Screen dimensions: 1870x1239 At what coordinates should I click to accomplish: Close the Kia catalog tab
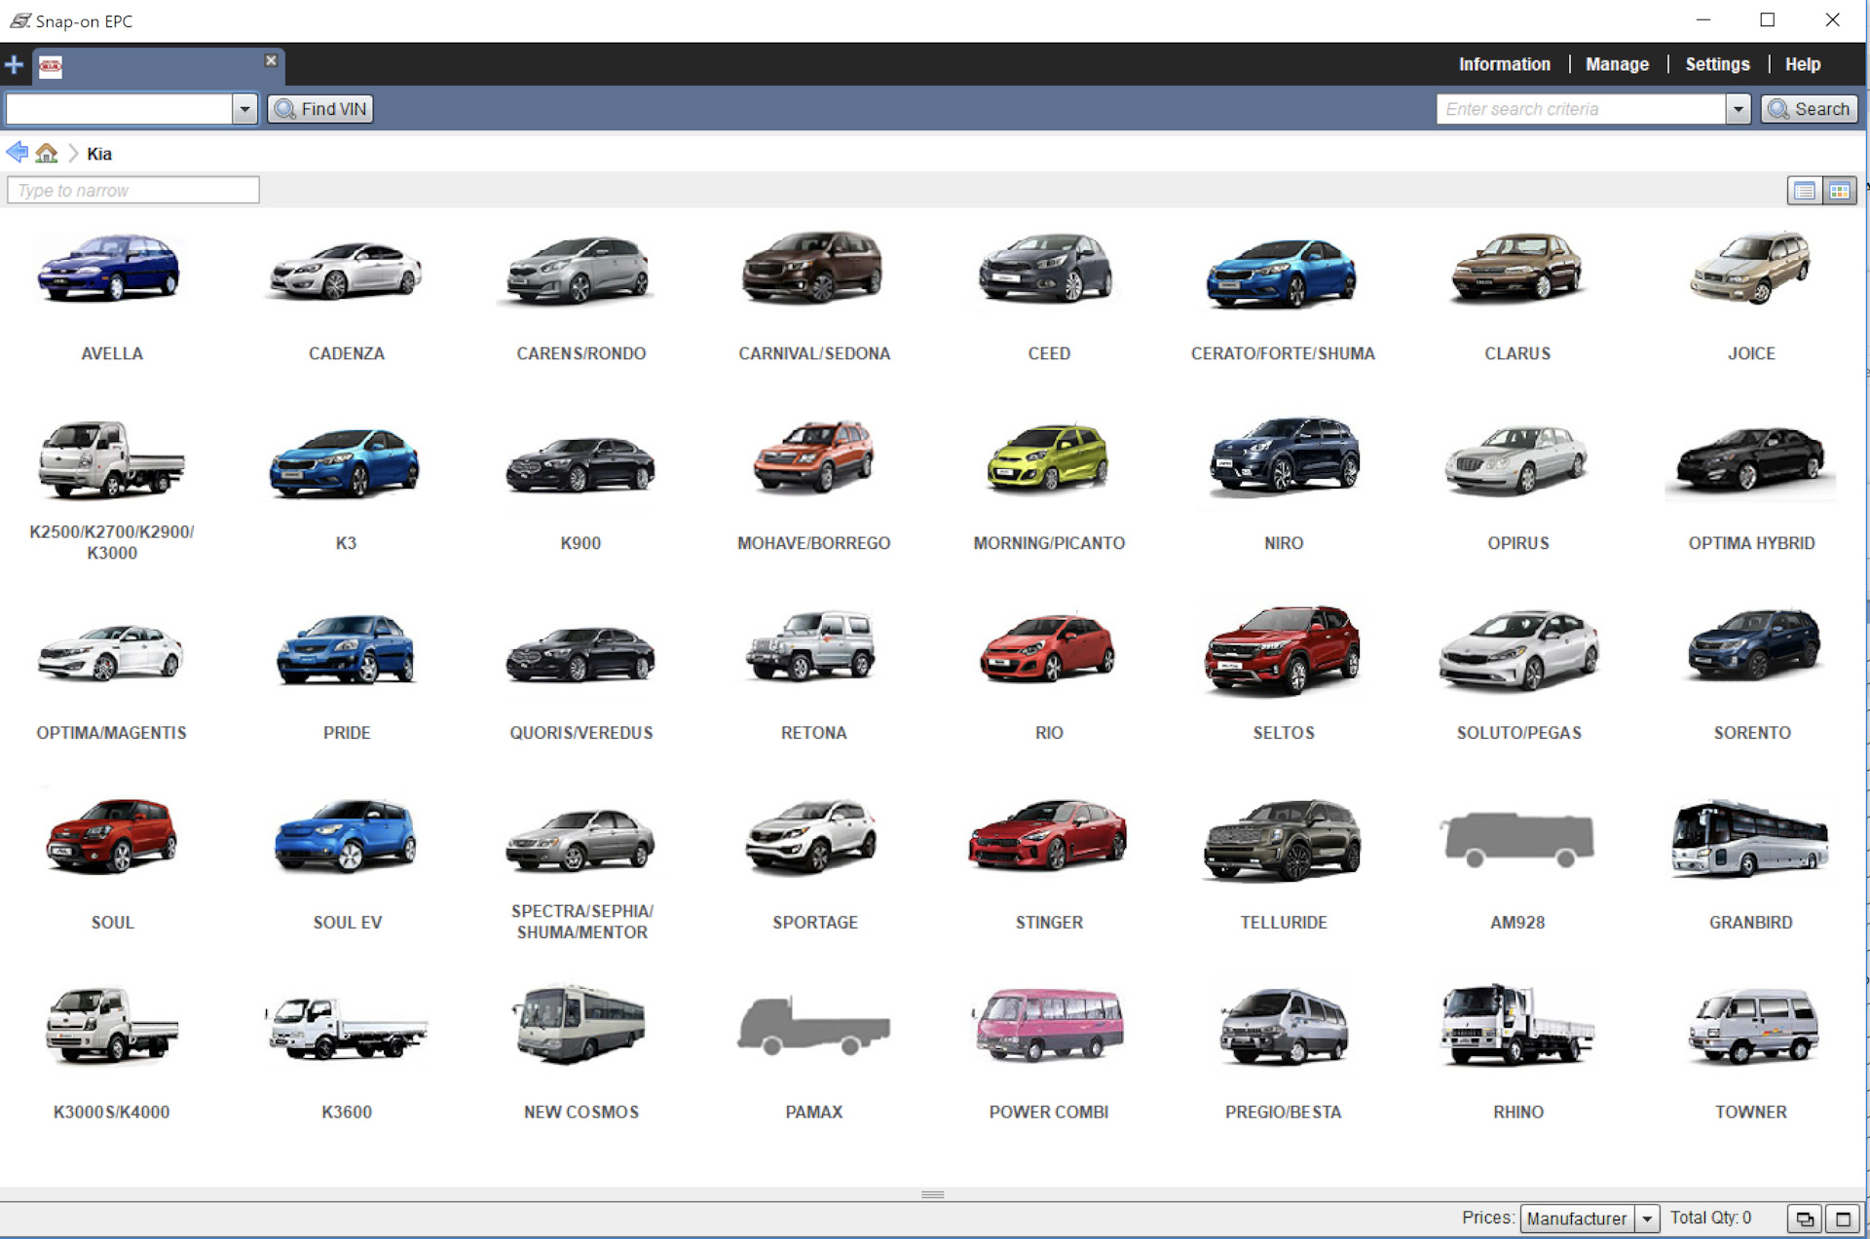pos(271,60)
